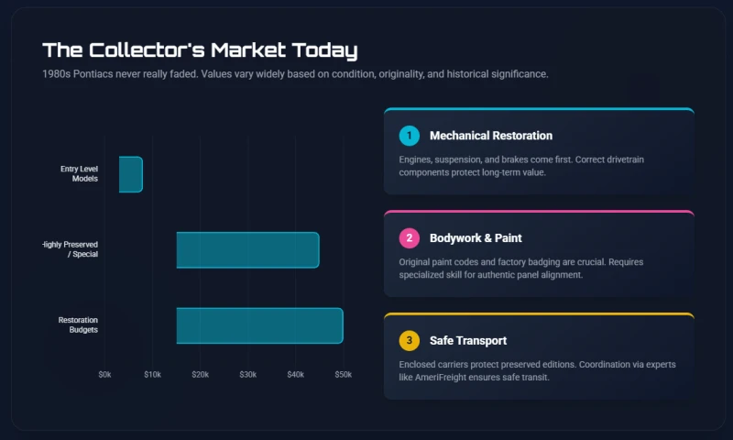Click the yellow number 3 badge
The height and width of the screenshot is (440, 733).
pyautogui.click(x=410, y=341)
